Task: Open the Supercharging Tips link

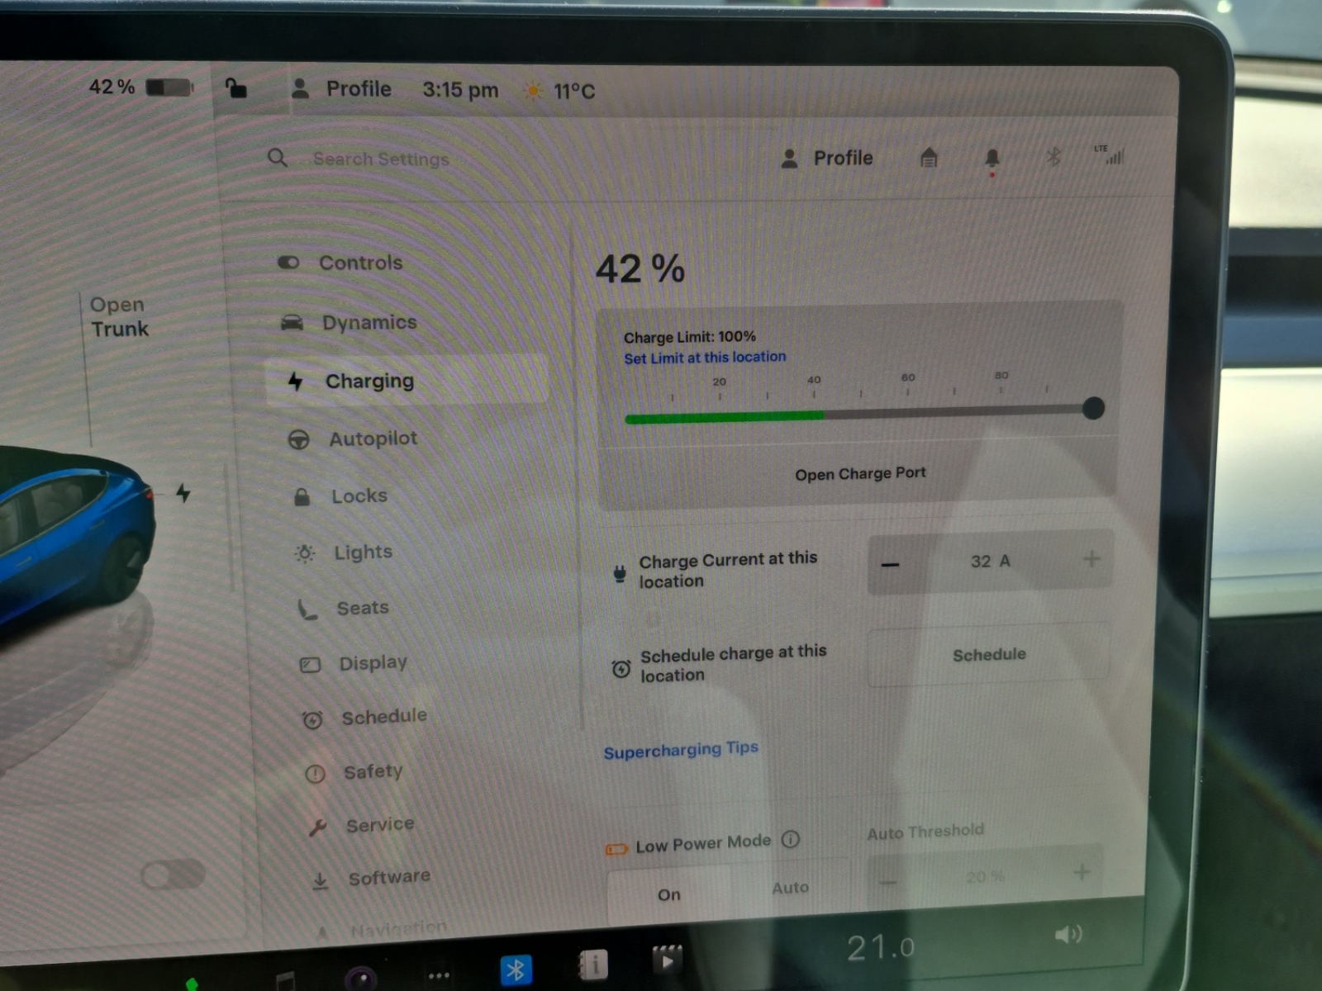Action: (x=681, y=750)
